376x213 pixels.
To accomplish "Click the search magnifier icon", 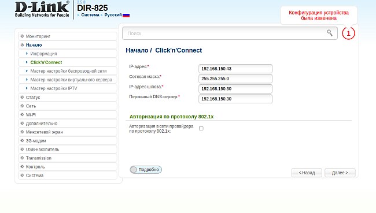I will click(x=330, y=33).
